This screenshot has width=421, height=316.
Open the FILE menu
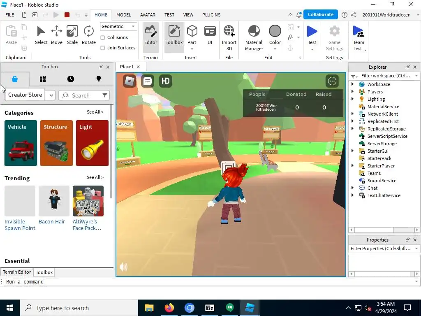click(10, 15)
